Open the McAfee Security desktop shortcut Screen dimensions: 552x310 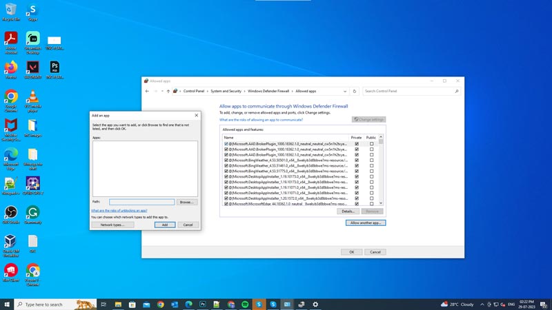click(x=11, y=130)
